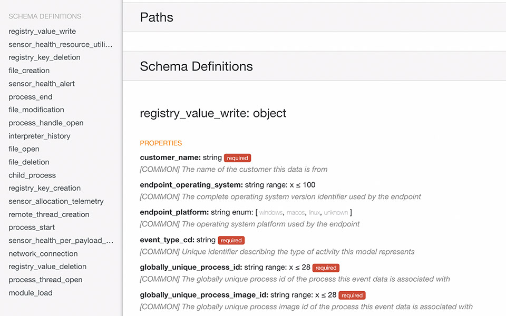Open file_modification schema definition
The image size is (506, 316).
tap(36, 110)
